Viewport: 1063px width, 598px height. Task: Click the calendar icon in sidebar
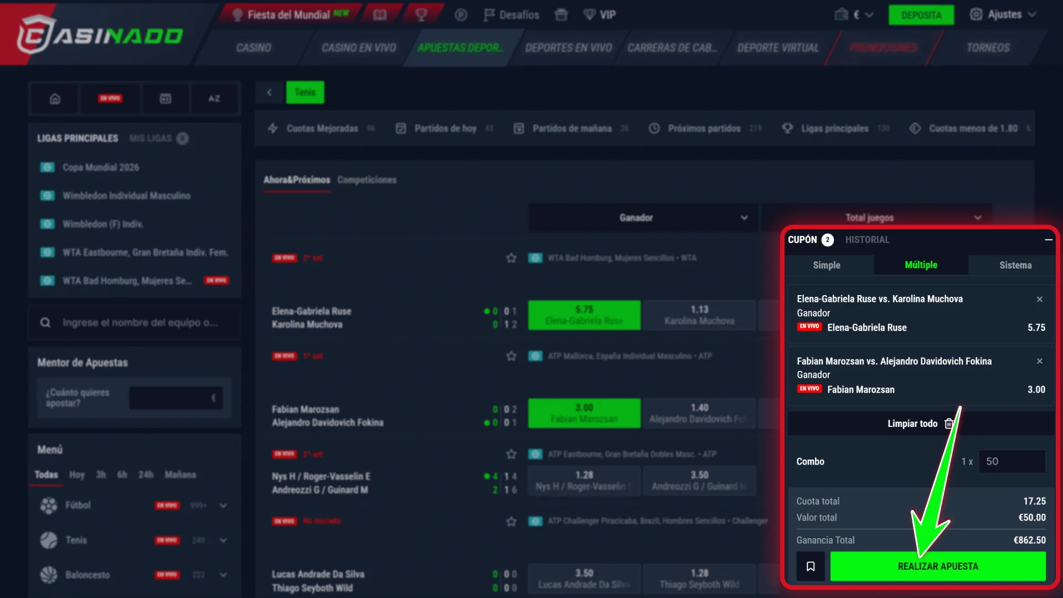(166, 99)
